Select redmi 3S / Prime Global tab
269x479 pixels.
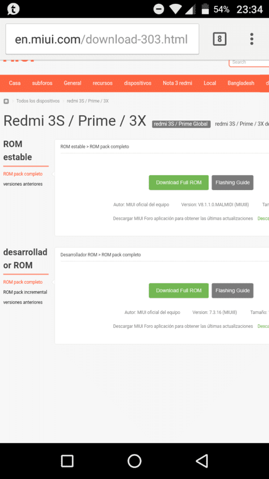coord(181,123)
